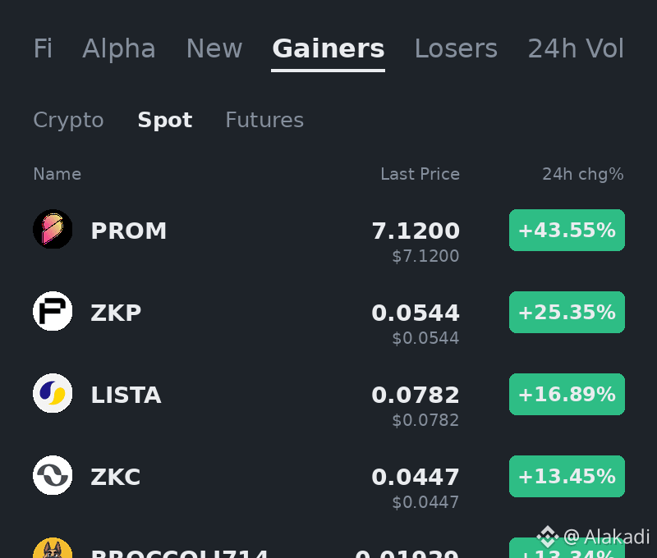
Task: Select the New tab
Action: coord(214,48)
